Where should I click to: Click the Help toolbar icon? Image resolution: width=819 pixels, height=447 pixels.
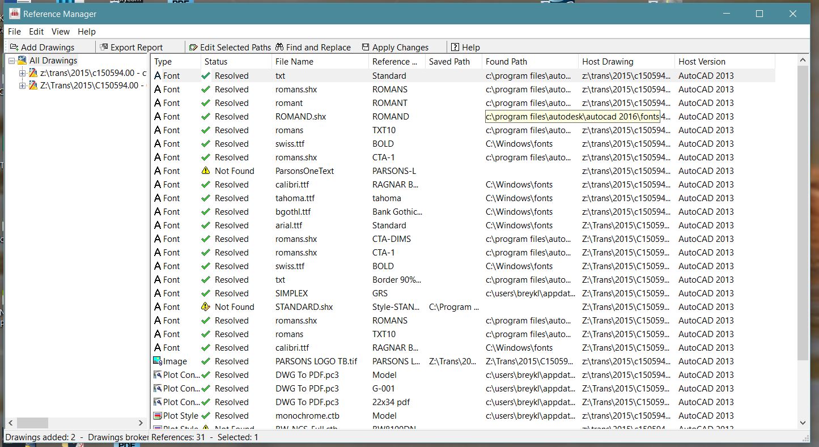(455, 46)
